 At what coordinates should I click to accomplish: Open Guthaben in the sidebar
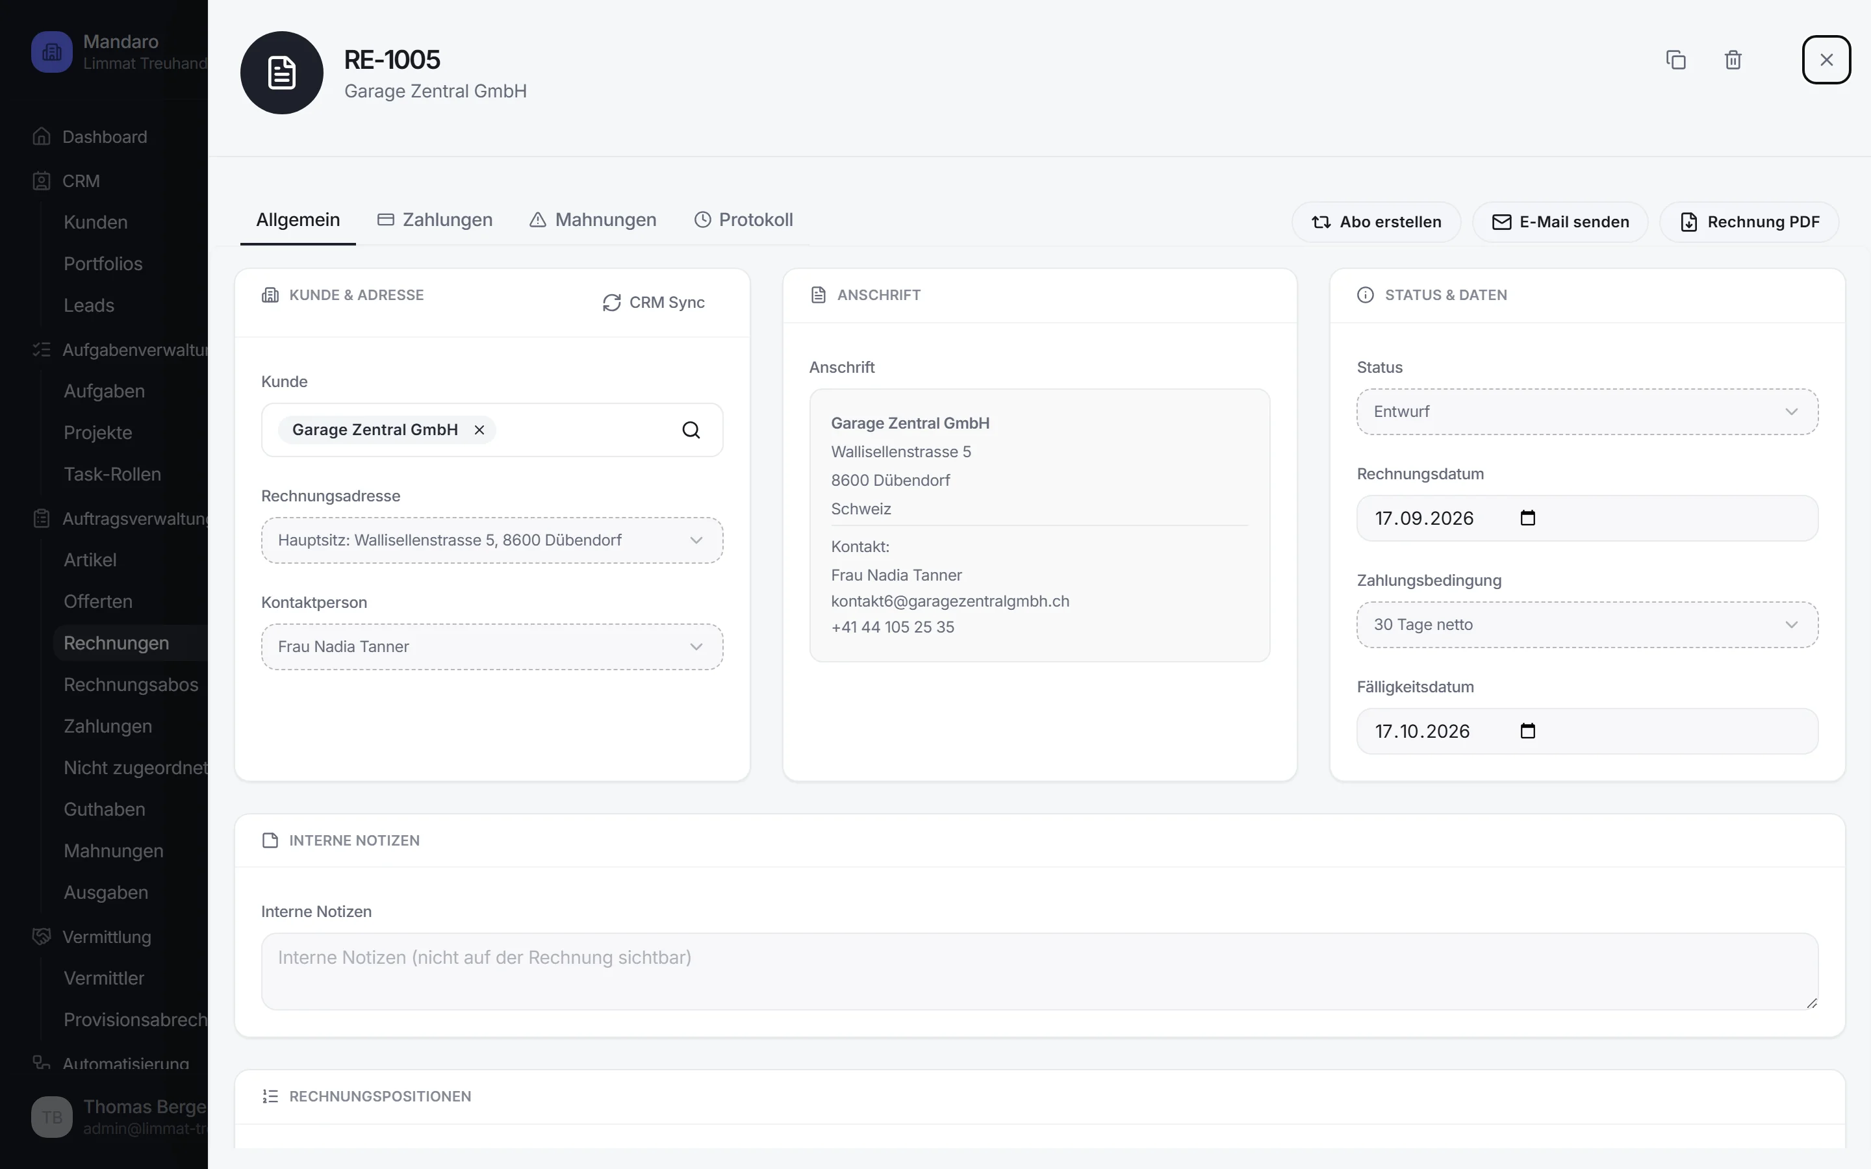click(x=105, y=809)
